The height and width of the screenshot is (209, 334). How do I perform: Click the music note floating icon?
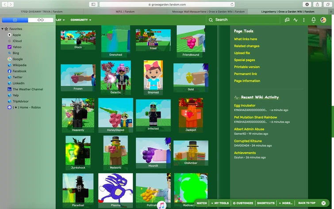[161, 205]
